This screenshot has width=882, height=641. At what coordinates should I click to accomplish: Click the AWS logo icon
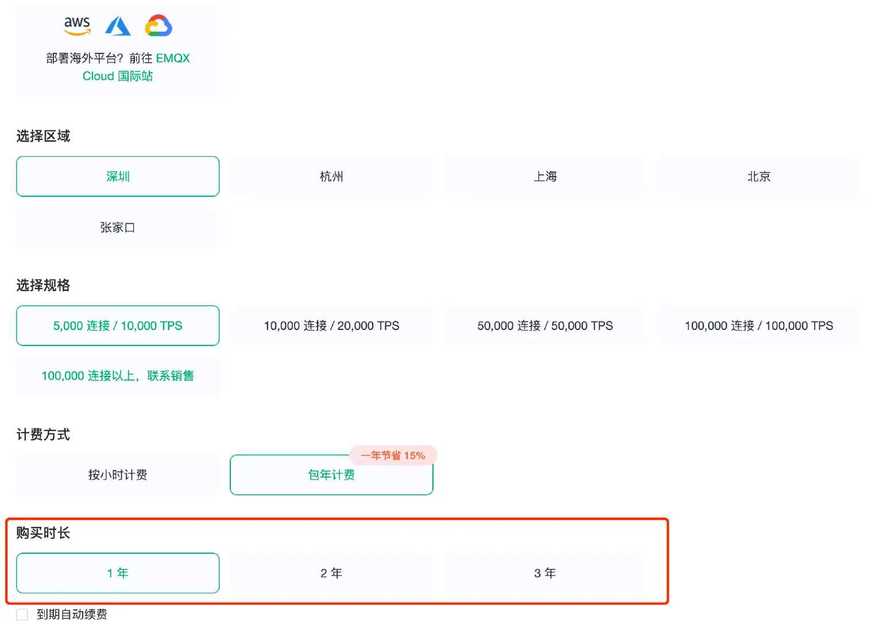(77, 26)
